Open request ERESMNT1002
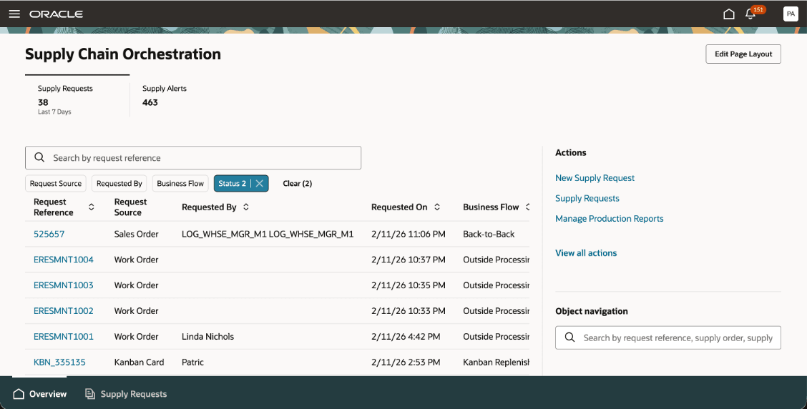Viewport: 807px width, 409px height. point(63,311)
